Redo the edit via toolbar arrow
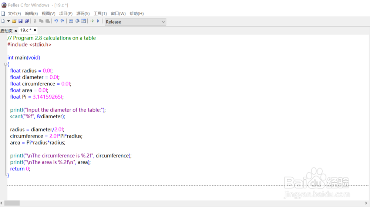 pyautogui.click(x=62, y=21)
